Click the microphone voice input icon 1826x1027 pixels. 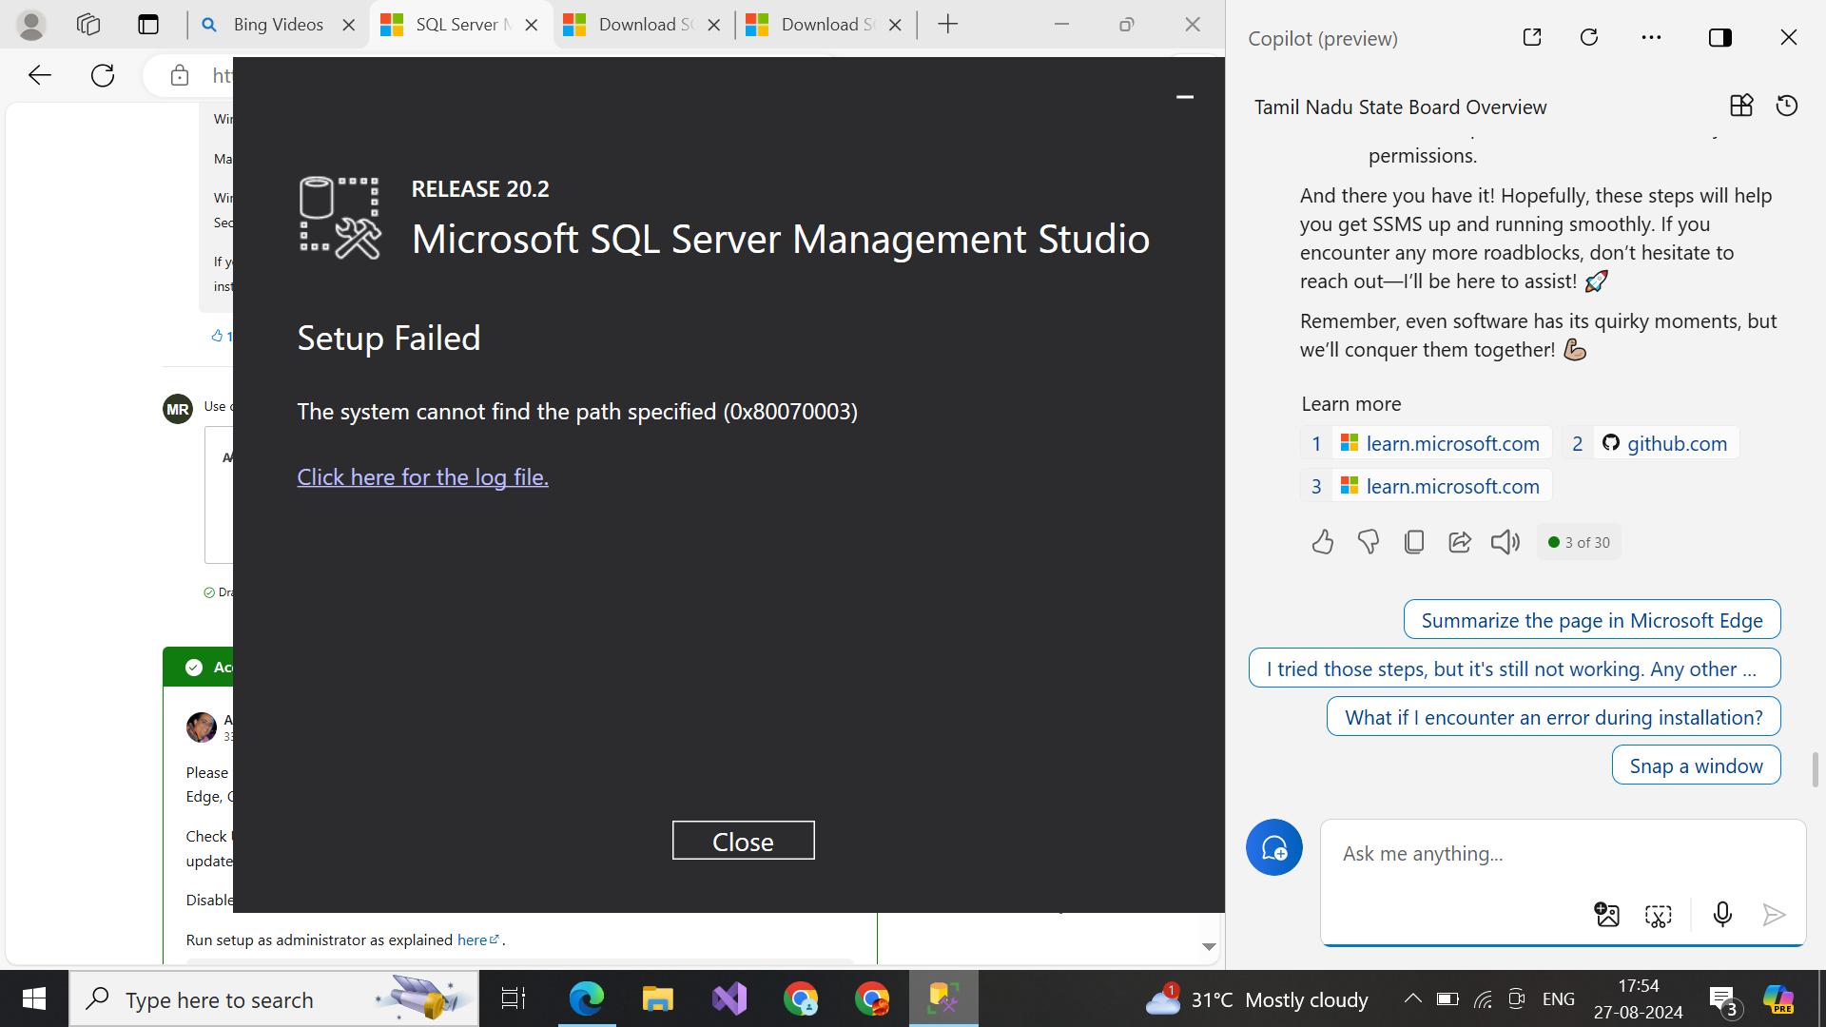click(1721, 915)
